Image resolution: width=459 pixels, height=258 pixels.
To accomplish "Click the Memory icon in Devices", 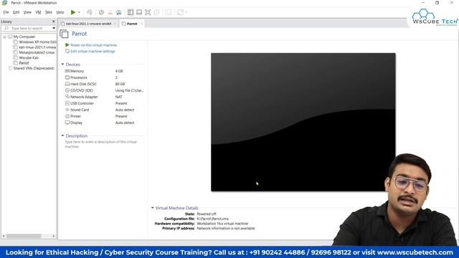I will [67, 71].
